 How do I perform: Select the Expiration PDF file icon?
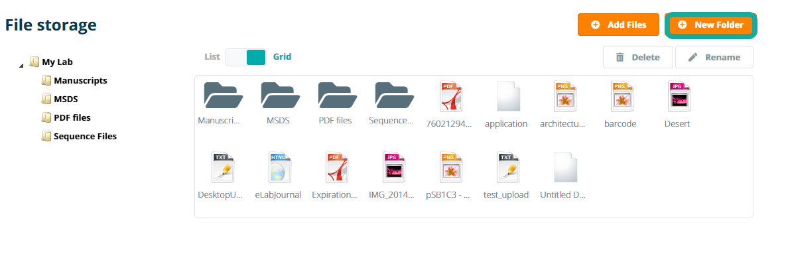[335, 168]
